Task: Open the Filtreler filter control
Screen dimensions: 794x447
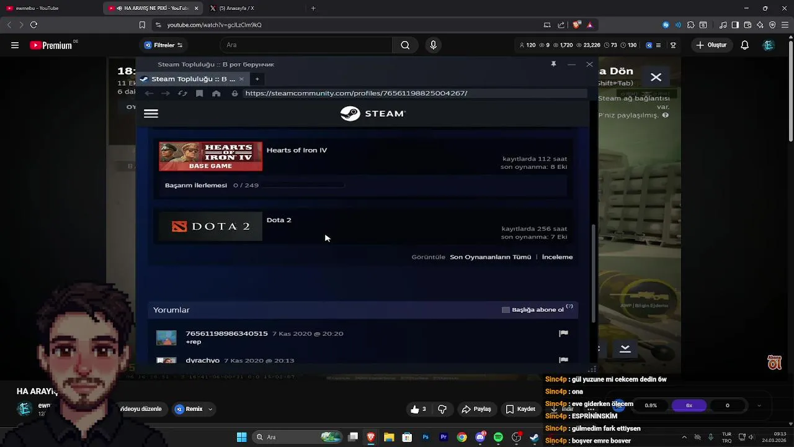Action: [163, 45]
